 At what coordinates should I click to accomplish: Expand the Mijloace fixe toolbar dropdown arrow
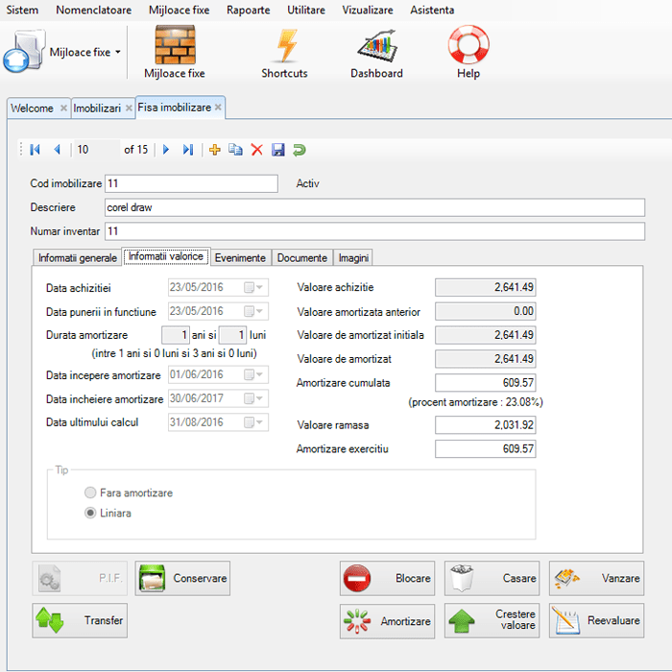(x=118, y=52)
